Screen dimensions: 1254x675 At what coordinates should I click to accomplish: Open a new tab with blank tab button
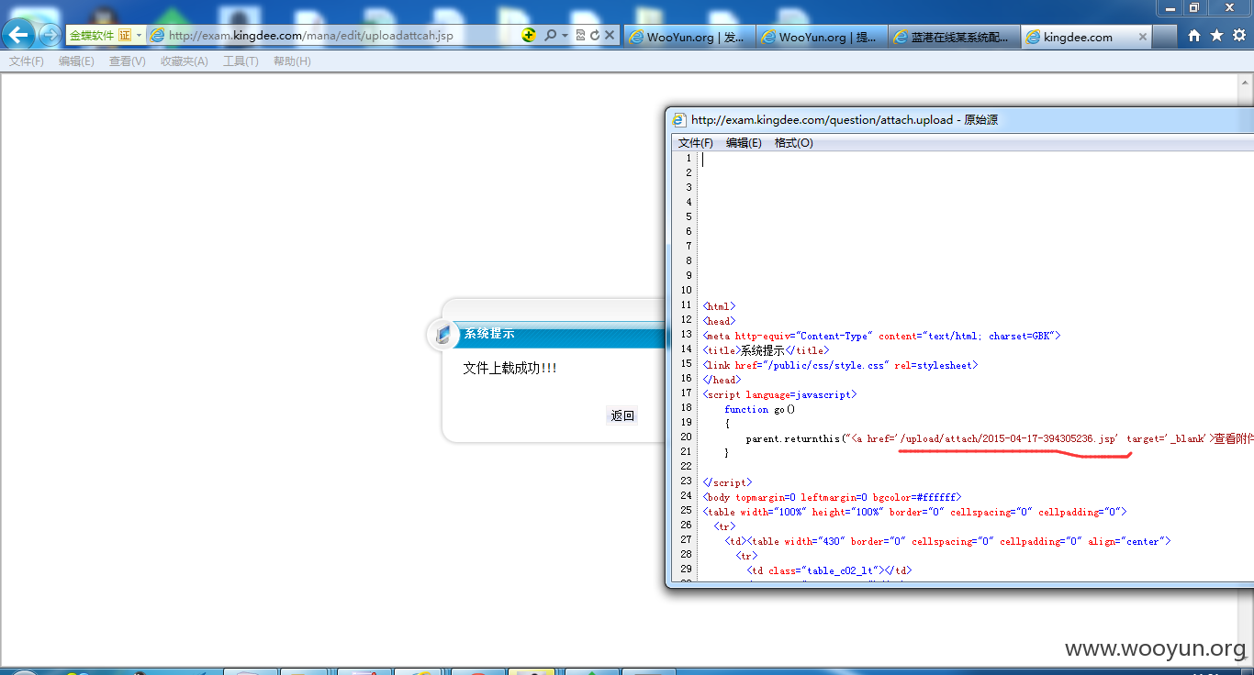[x=1165, y=37]
